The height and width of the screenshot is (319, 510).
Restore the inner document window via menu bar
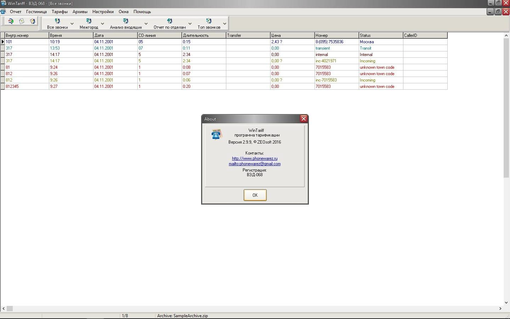tap(498, 12)
